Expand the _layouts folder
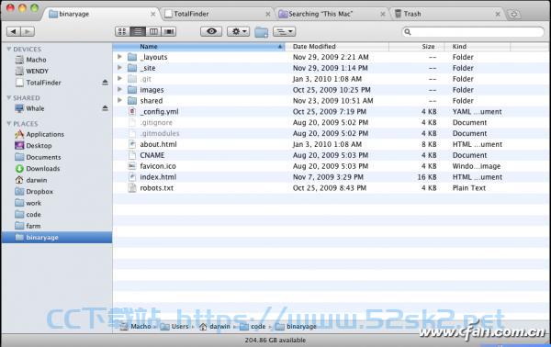The width and height of the screenshot is (551, 347). (x=119, y=57)
